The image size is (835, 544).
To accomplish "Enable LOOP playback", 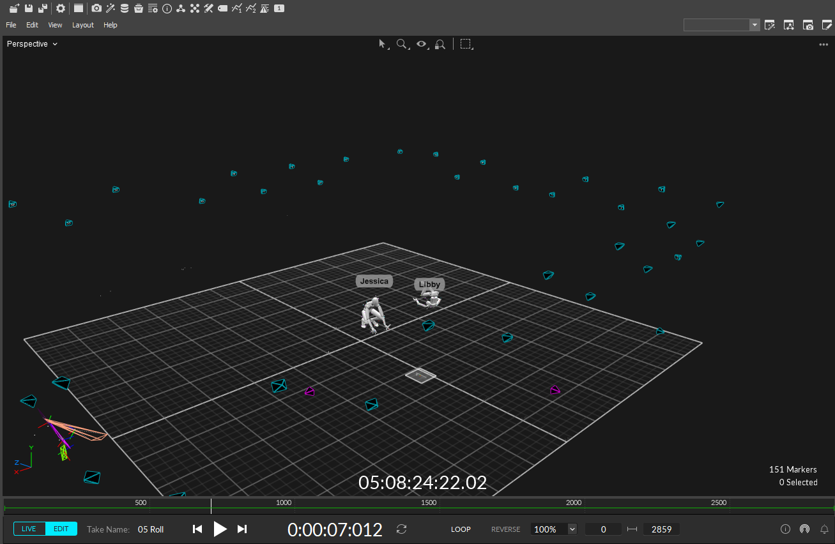I will point(461,529).
